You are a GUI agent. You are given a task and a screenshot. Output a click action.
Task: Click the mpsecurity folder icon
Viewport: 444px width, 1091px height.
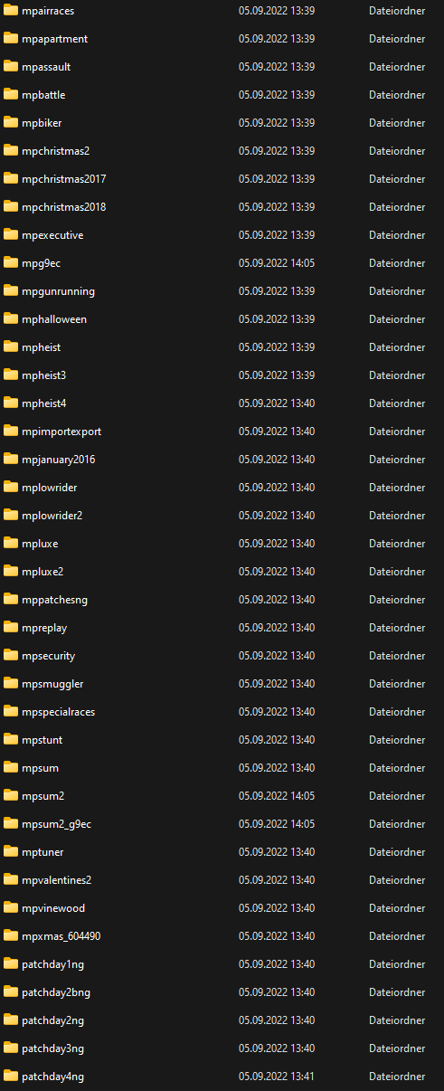(11, 656)
